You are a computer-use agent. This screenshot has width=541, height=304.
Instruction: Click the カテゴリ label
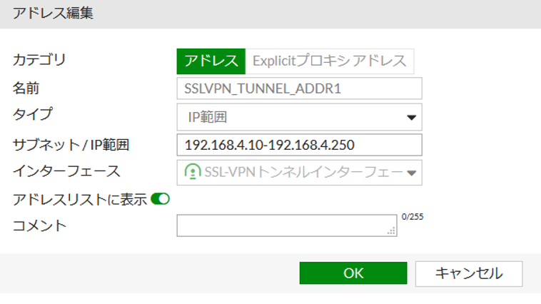[39, 60]
